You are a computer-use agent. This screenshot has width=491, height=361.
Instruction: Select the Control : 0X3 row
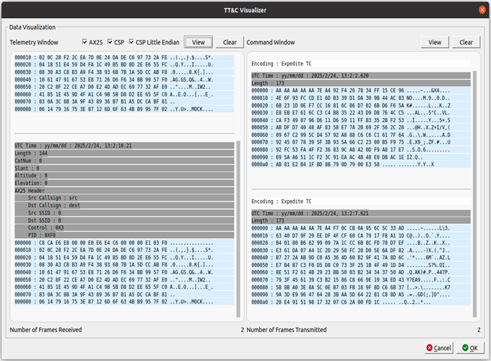(124, 227)
